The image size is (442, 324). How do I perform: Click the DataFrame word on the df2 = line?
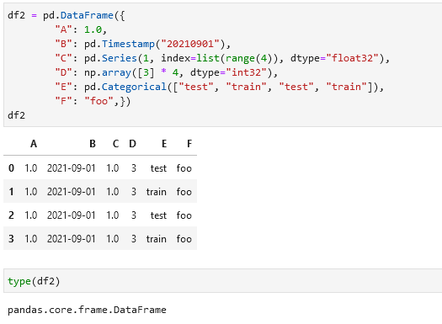[87, 15]
